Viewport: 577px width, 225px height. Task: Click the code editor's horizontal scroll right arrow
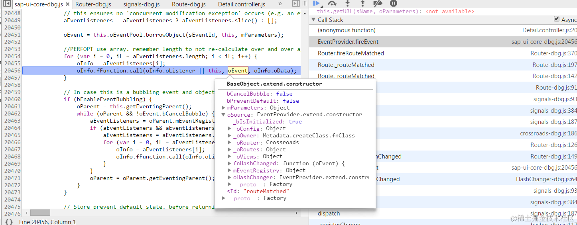coord(297,213)
